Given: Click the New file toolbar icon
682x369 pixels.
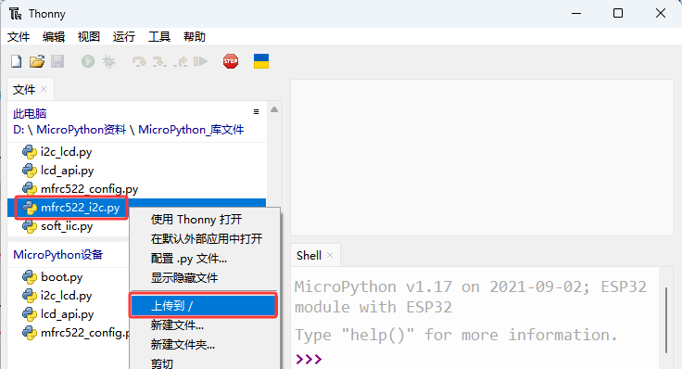Looking at the screenshot, I should pos(16,61).
